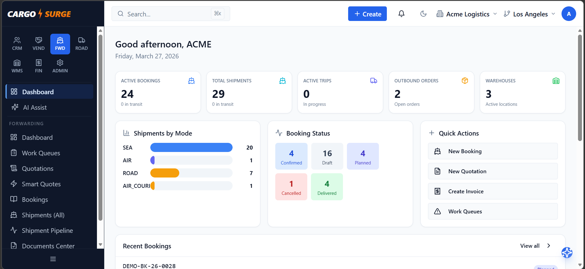Image resolution: width=585 pixels, height=269 pixels.
Task: Click the Draft status tile
Action: [x=327, y=156]
